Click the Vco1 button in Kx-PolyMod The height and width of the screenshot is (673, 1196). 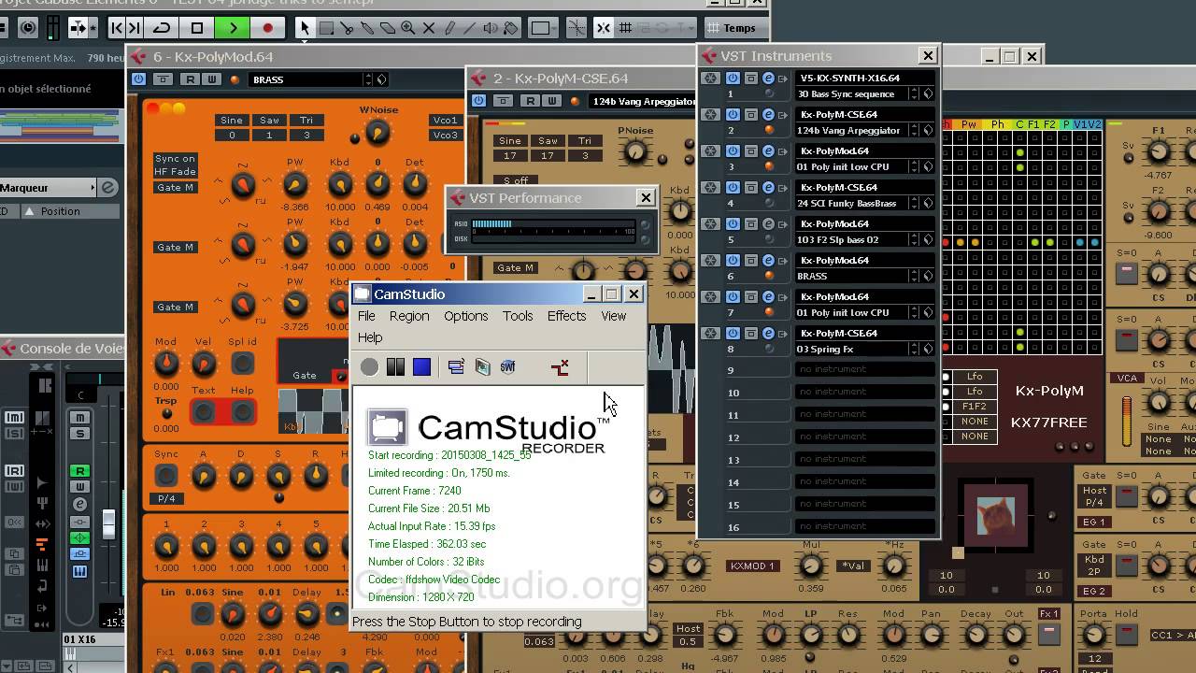click(x=446, y=120)
